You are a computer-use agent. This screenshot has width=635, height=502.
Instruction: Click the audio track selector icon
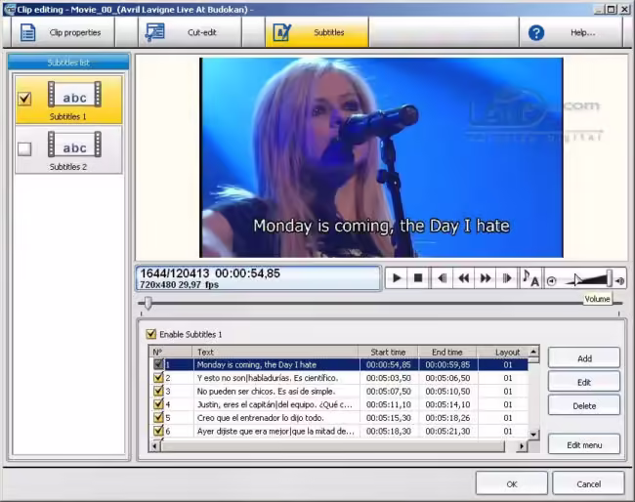(x=530, y=278)
